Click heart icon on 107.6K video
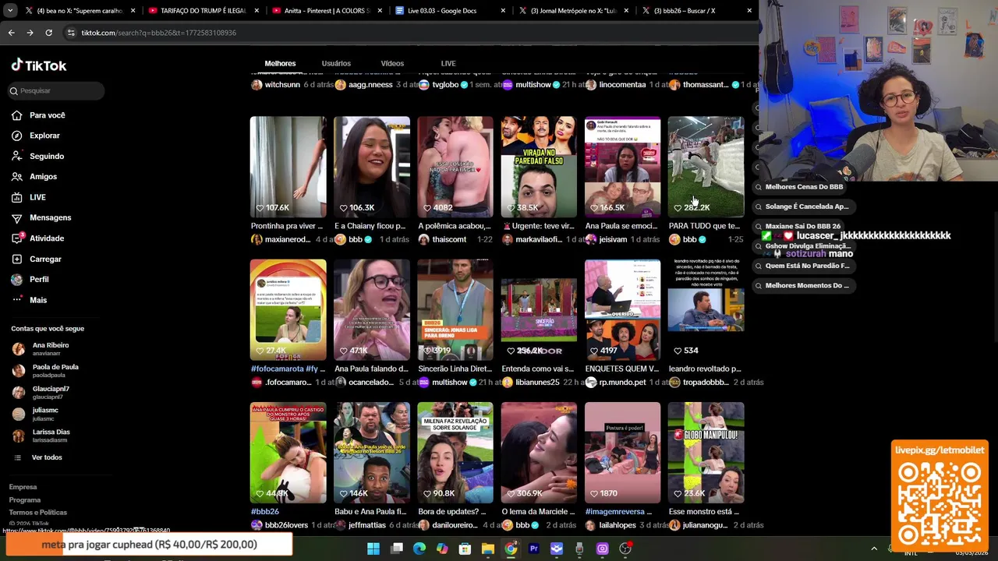 (x=260, y=208)
